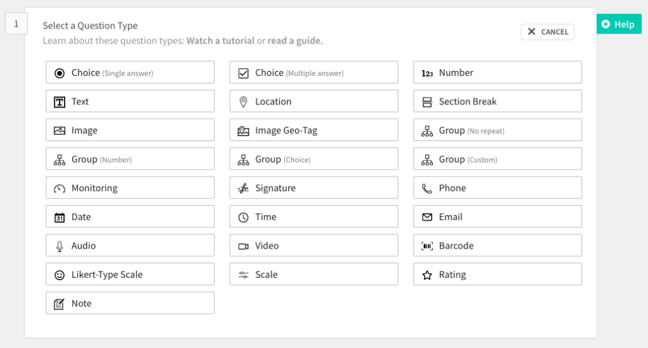Click the 'Select a Question Type' heading text
The image size is (648, 348).
[90, 25]
